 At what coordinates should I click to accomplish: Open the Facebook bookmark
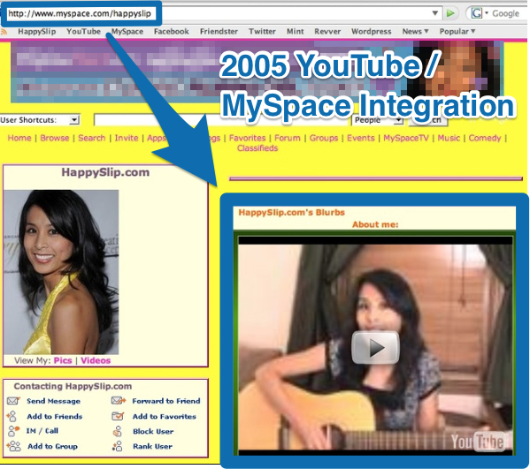[x=172, y=32]
